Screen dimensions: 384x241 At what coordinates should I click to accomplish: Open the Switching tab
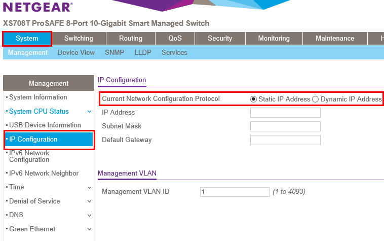tap(79, 39)
